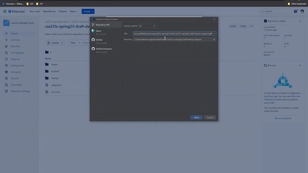Click the Jira issues diamond icon

pyautogui.click(x=6, y=72)
